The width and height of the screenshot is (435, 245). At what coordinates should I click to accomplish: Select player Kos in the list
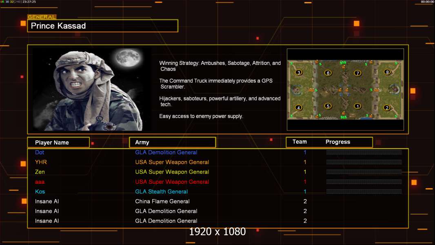(40, 192)
